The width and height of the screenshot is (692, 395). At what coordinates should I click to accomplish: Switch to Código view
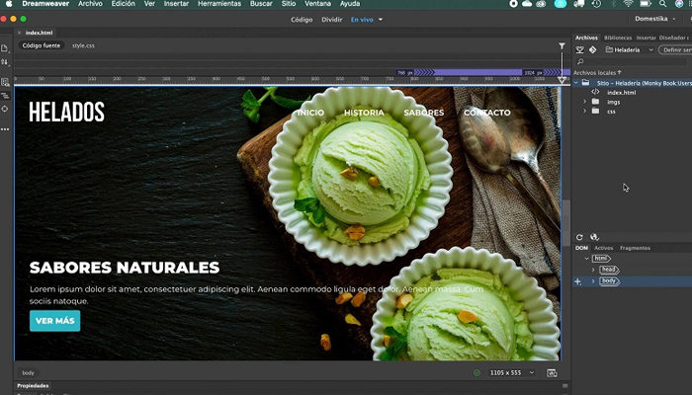[302, 20]
